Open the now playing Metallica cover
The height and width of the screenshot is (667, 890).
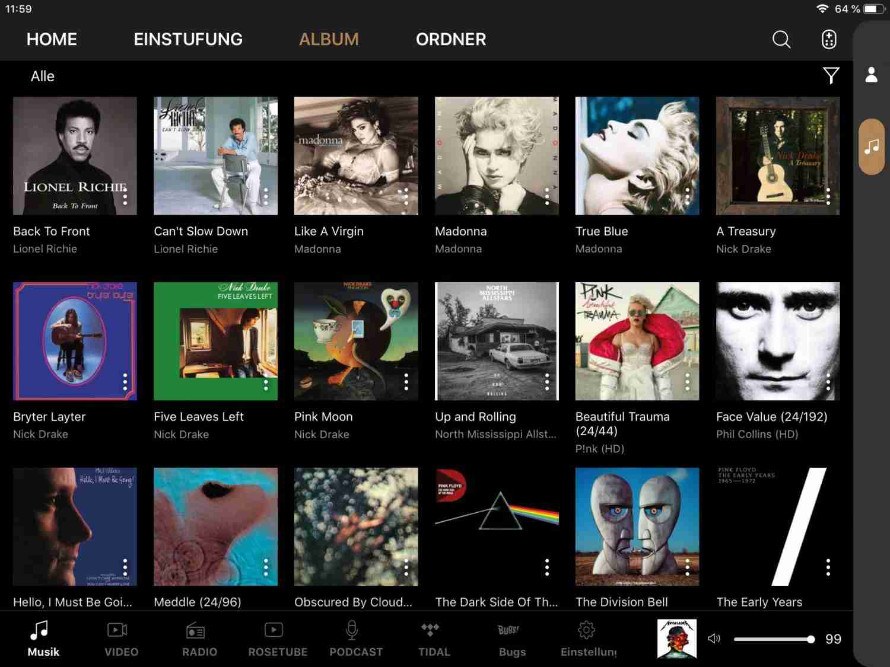point(677,639)
